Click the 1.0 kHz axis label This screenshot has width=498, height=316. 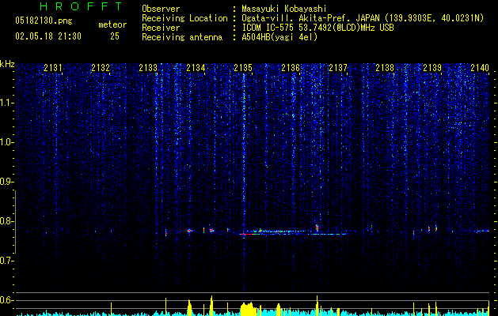[6, 142]
